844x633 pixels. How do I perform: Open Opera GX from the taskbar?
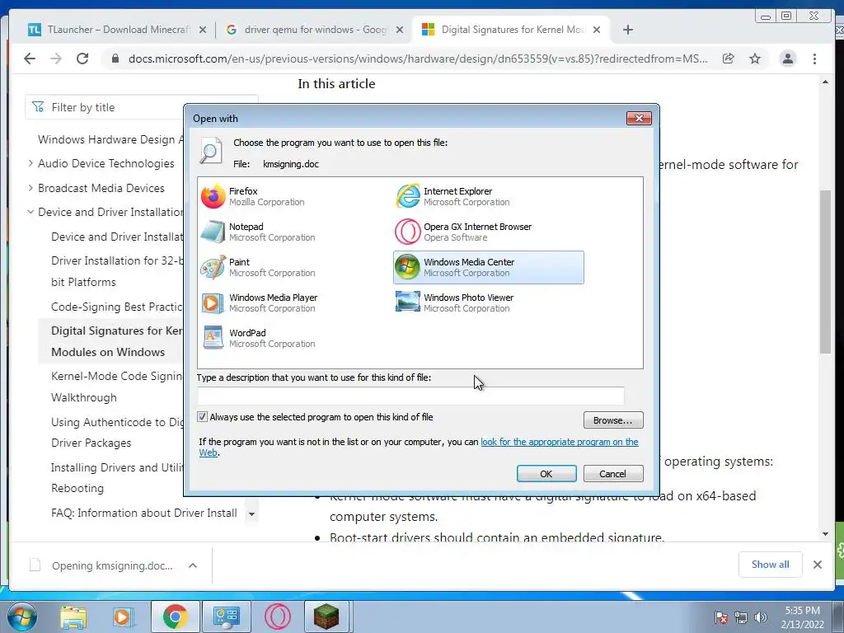[x=278, y=617]
